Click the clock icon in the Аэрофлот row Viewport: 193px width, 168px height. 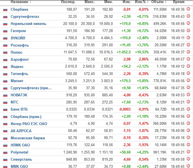(x=188, y=59)
